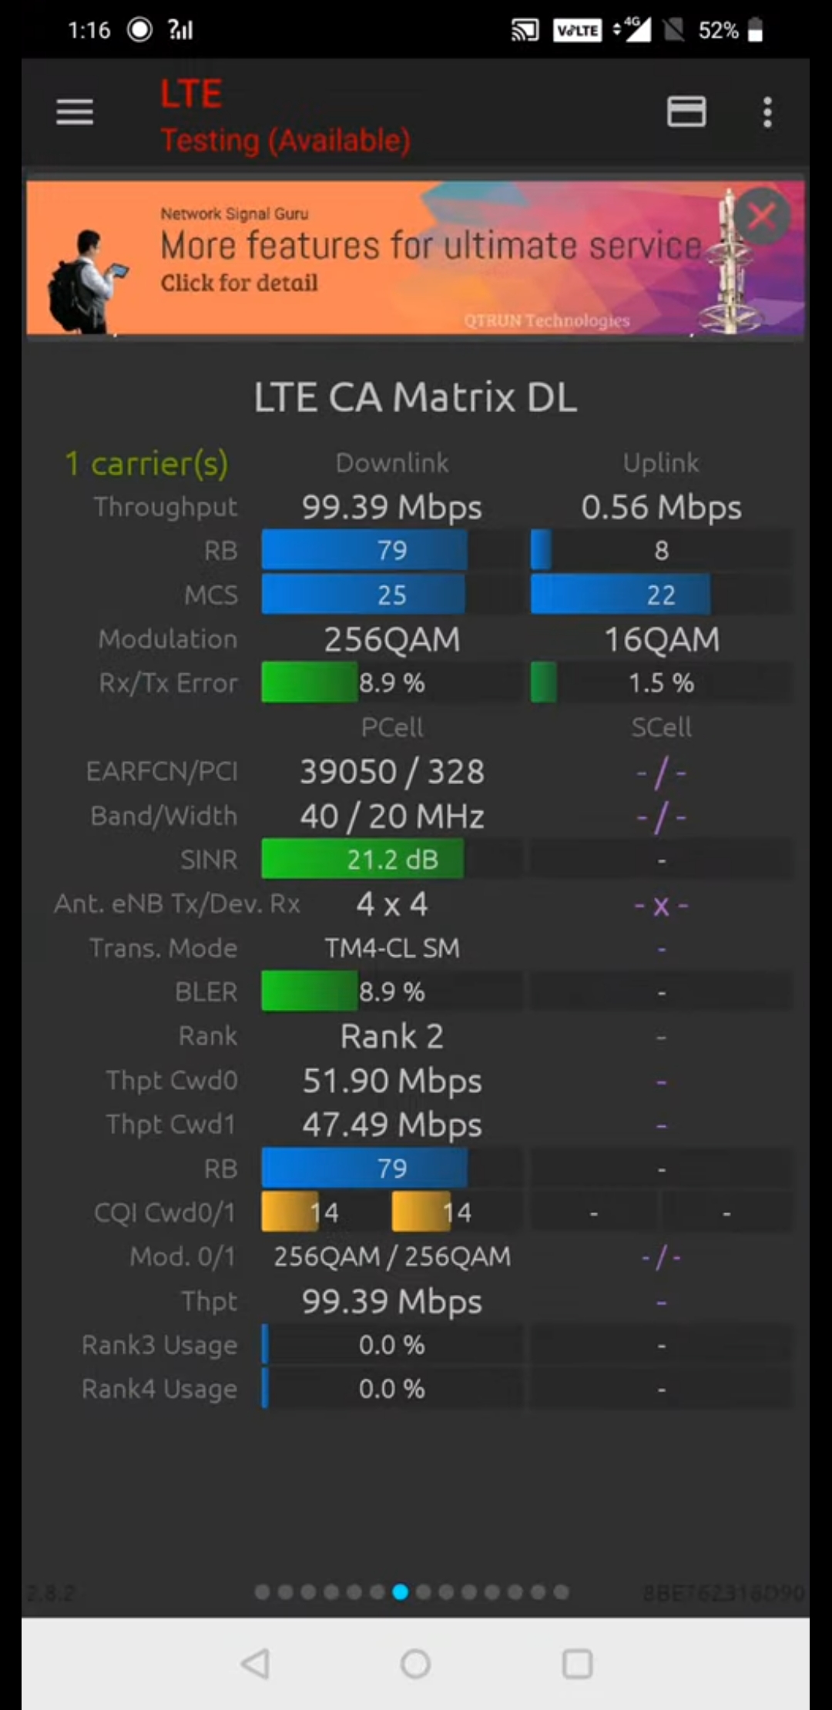Open recent apps with square button
Viewport: 832px width, 1710px height.
(577, 1664)
